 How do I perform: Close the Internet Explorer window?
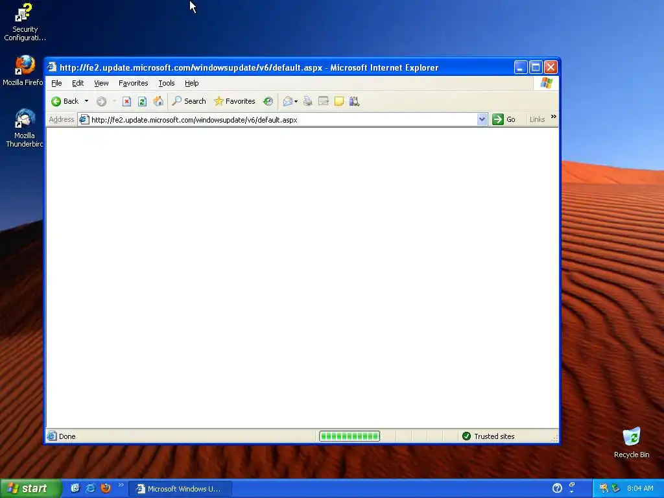[x=551, y=67]
